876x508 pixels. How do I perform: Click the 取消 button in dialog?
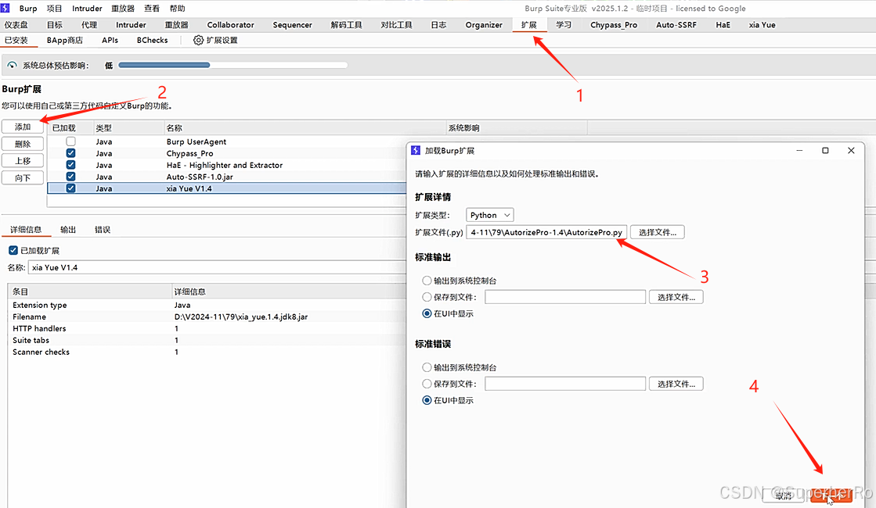784,495
